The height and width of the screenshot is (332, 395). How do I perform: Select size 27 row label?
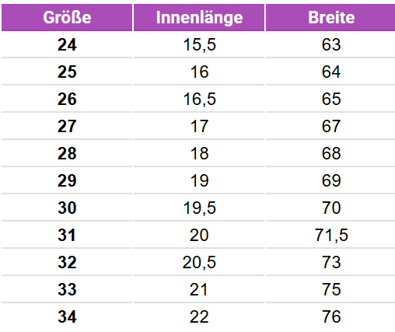[x=67, y=126]
